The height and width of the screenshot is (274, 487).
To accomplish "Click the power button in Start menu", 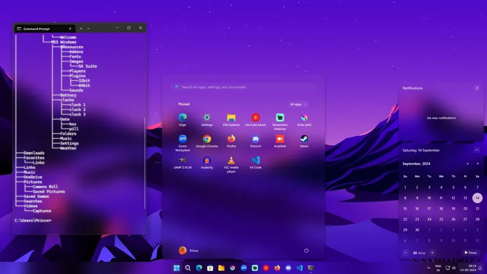I will (306, 251).
